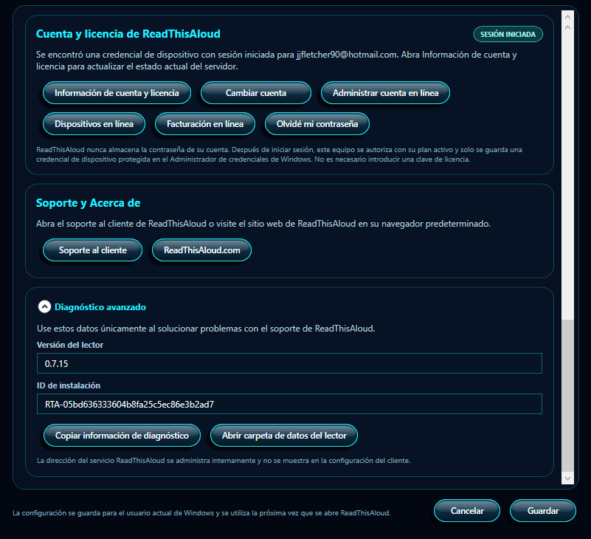Open Soporte al cliente
The image size is (591, 539).
tap(92, 250)
